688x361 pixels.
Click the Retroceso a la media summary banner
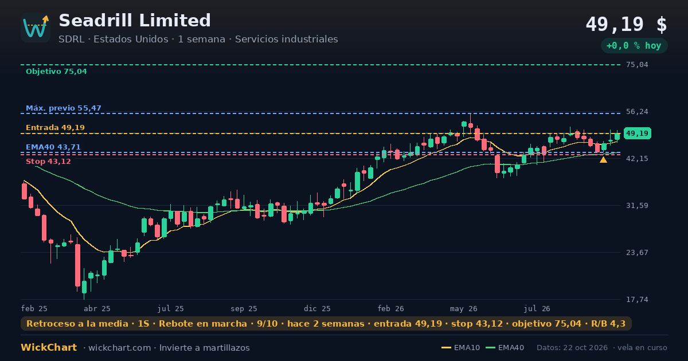[326, 324]
